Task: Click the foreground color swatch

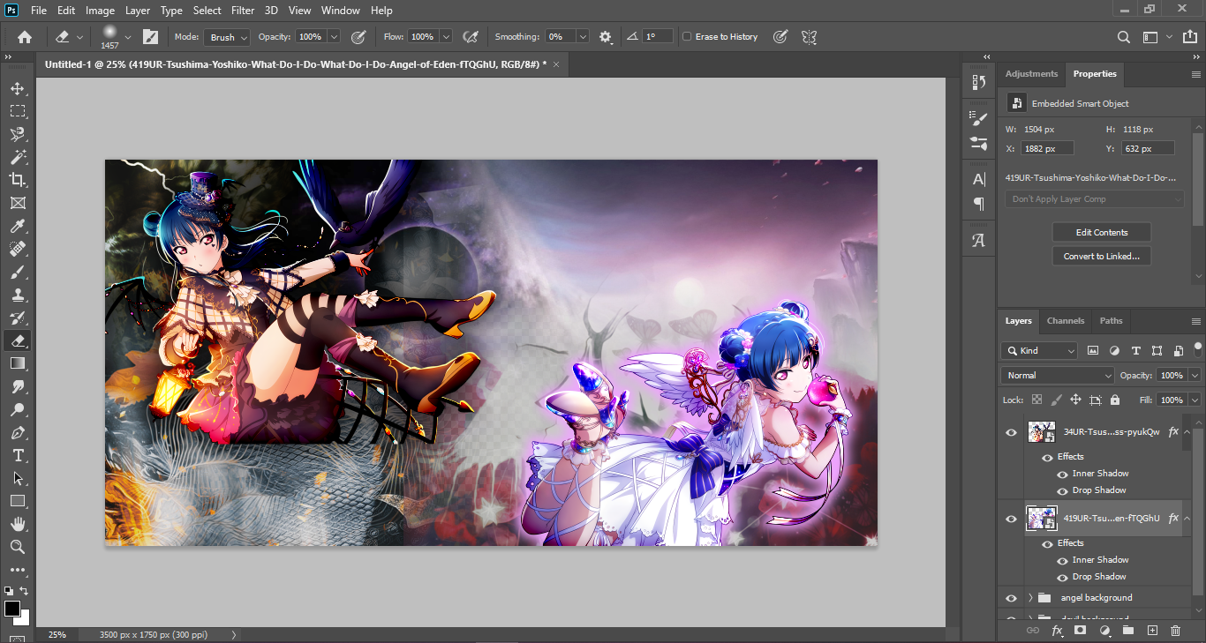Action: (x=12, y=609)
